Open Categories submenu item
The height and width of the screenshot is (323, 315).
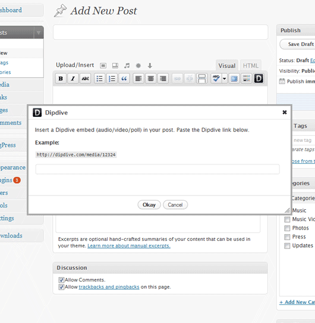coord(5,72)
